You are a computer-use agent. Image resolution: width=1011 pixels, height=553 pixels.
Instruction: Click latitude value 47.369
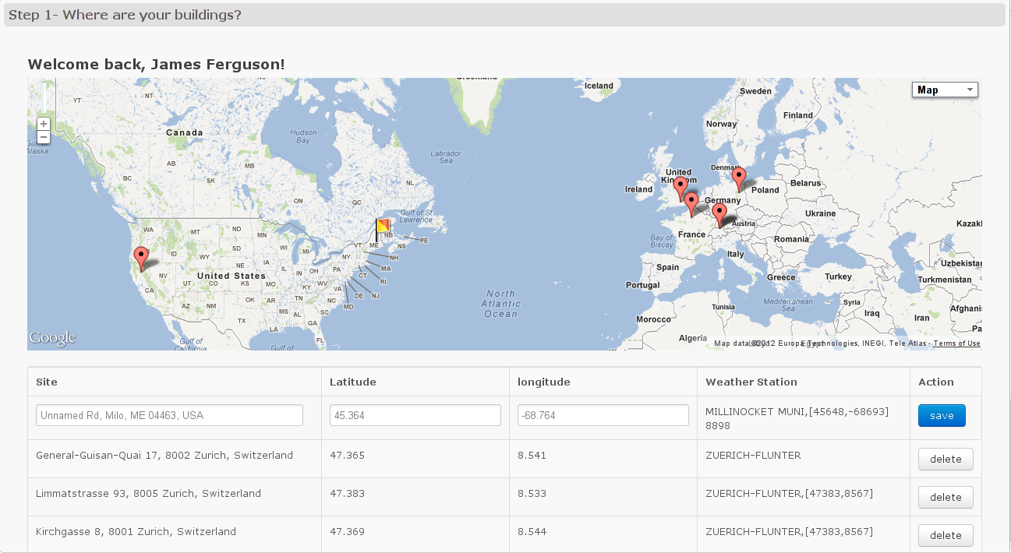347,531
